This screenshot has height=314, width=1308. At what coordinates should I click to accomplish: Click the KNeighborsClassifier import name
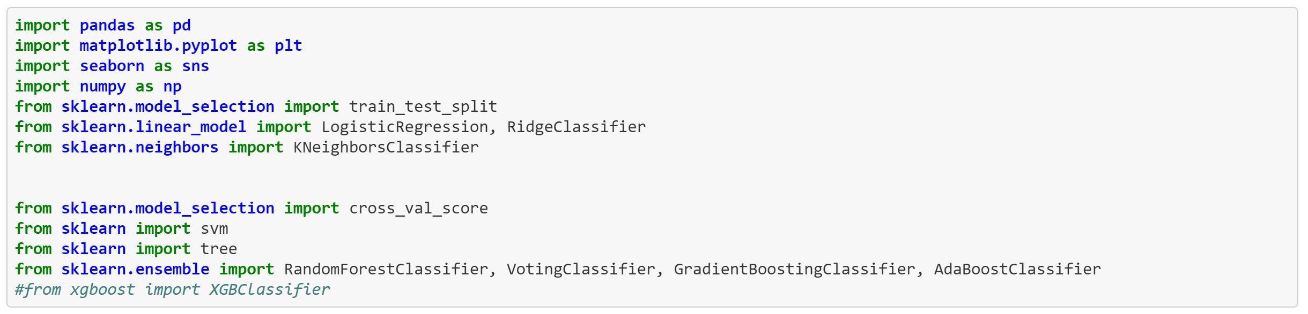click(x=386, y=148)
